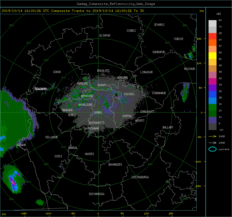Click the 23MN white arrow legend icon

point(212,143)
